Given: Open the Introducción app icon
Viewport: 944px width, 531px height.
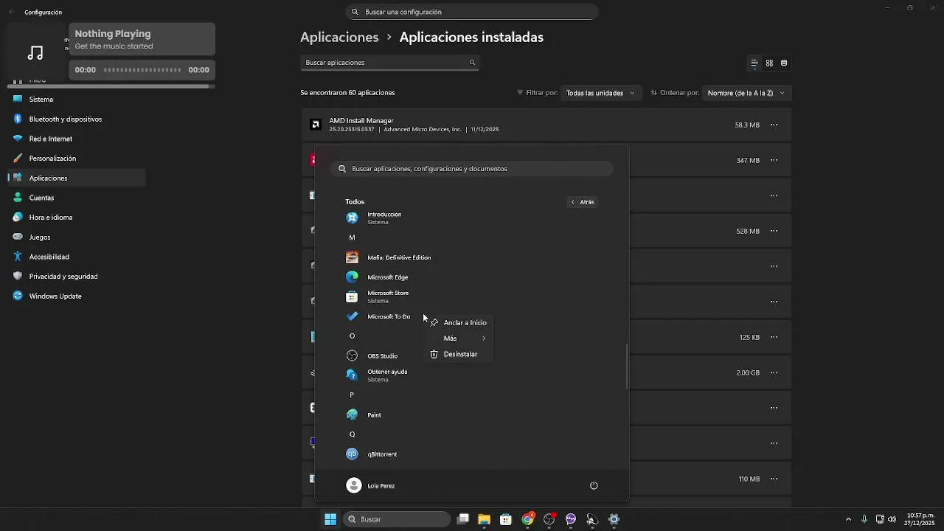Looking at the screenshot, I should click(352, 218).
